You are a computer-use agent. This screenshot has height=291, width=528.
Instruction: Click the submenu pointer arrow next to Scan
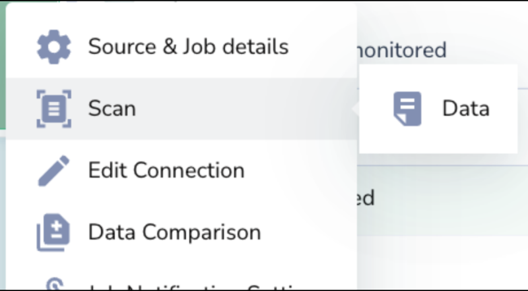coord(356,109)
